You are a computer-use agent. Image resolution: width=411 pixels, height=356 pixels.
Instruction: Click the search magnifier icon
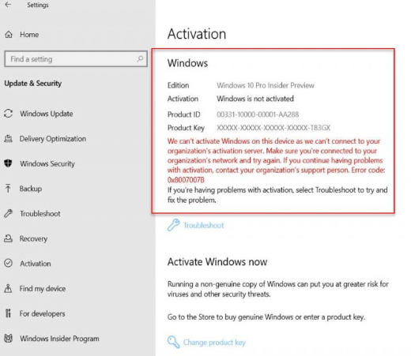coord(140,58)
